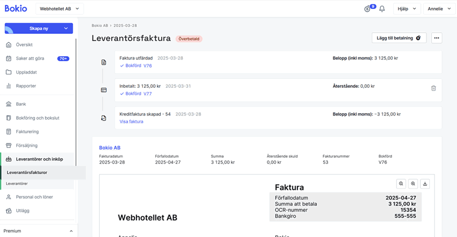Open Bokföring och bokslut menu
Viewport: 457px width, 237px height.
pyautogui.click(x=37, y=118)
